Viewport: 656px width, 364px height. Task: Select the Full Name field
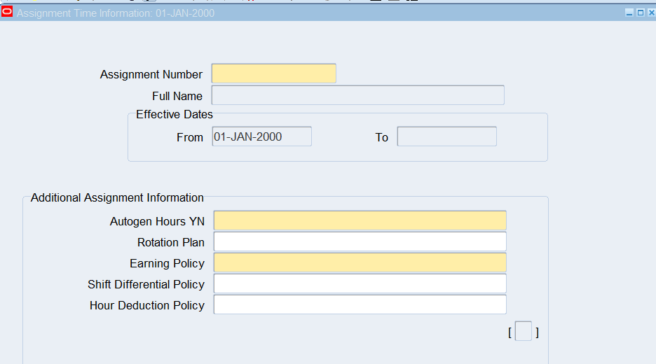[x=357, y=95]
